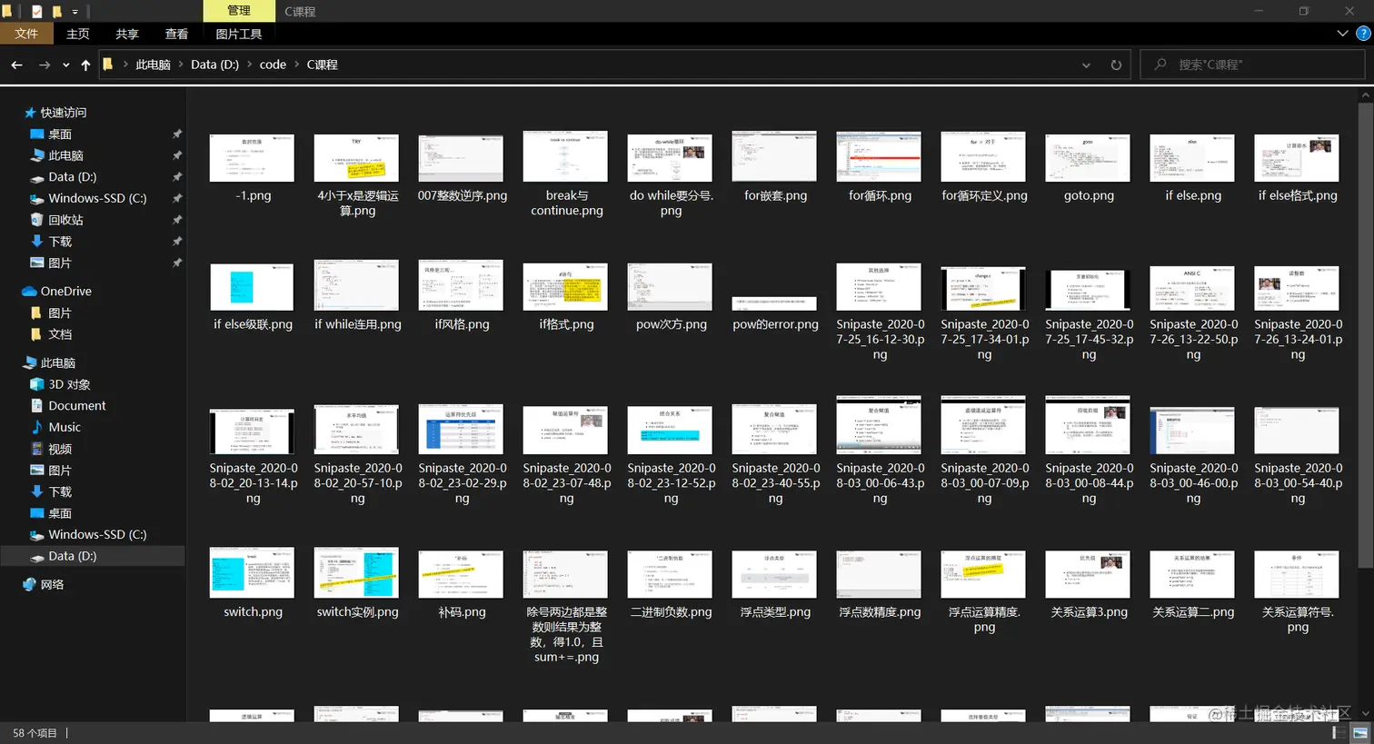This screenshot has width=1374, height=744.
Task: Switch to details view icon in status bar
Action: [x=1339, y=733]
